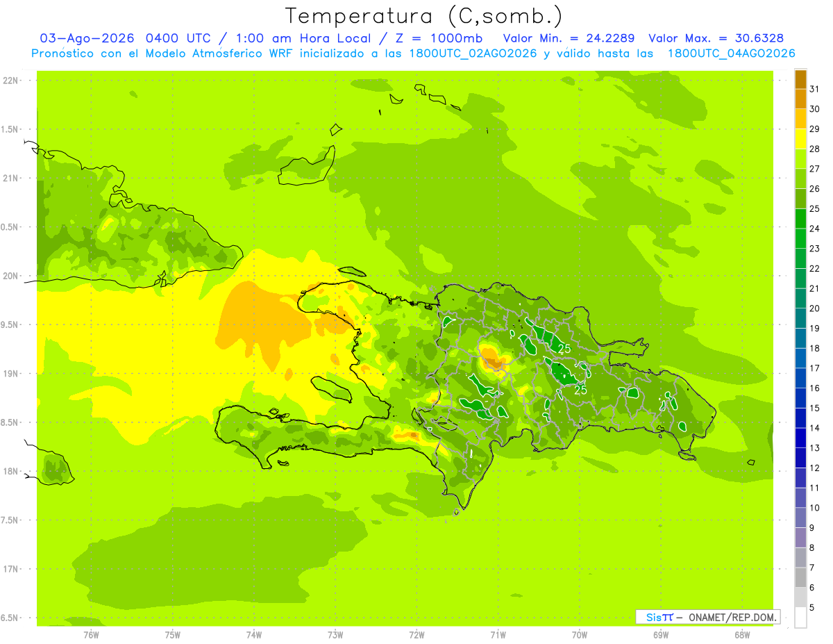Click the "74W" longitude axis label

tap(254, 635)
